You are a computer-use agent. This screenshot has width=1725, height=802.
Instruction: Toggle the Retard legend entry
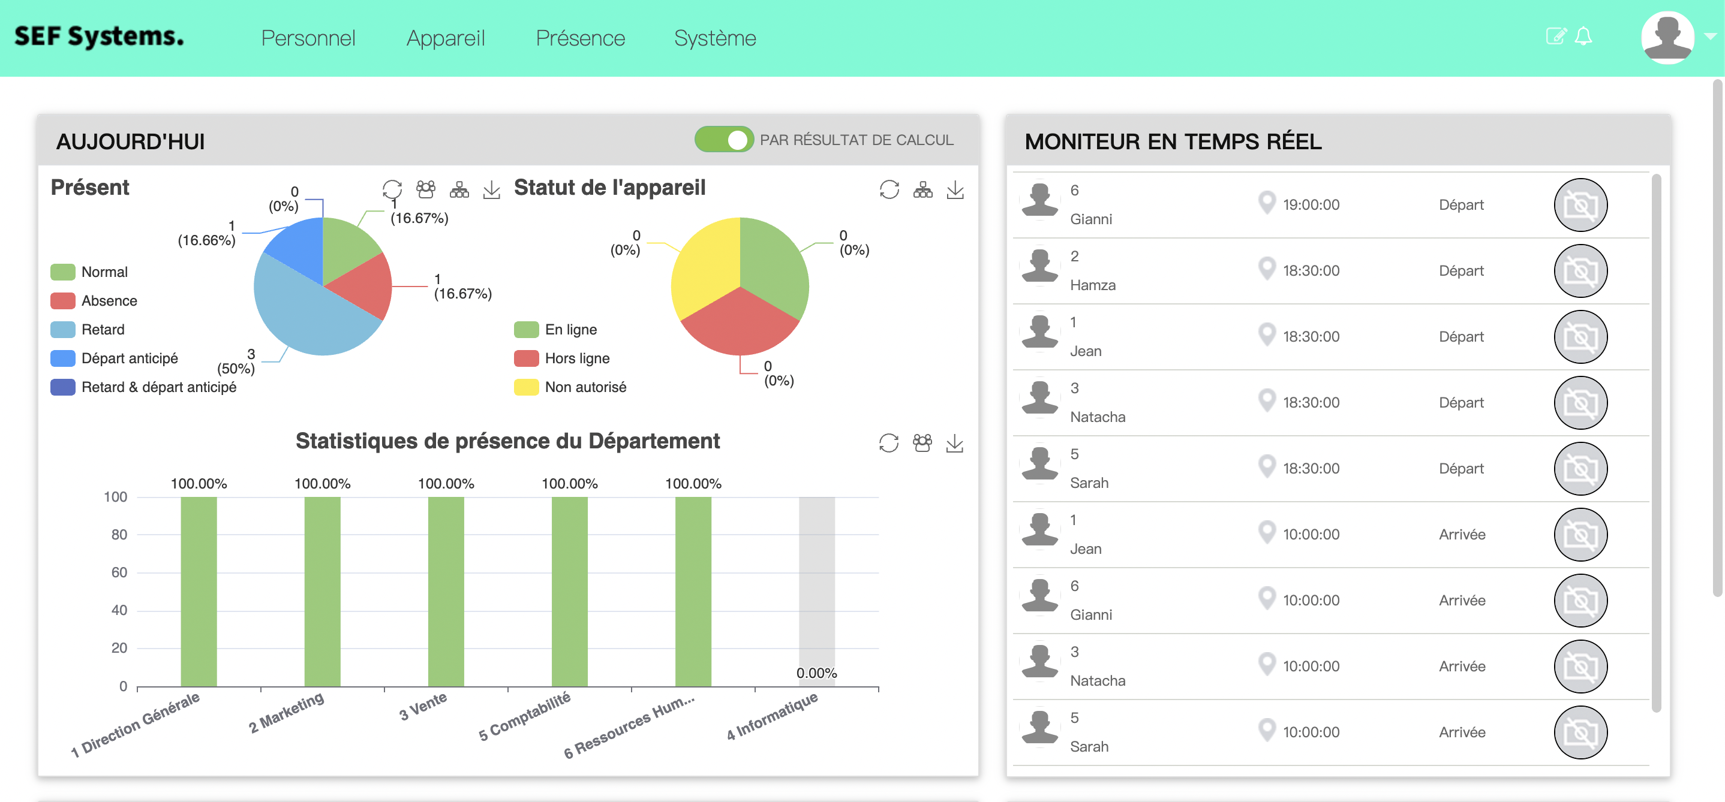(103, 328)
